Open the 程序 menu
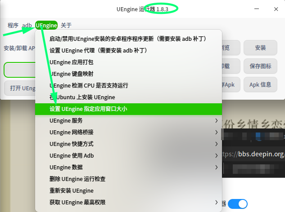The height and width of the screenshot is (212, 285). pos(13,25)
